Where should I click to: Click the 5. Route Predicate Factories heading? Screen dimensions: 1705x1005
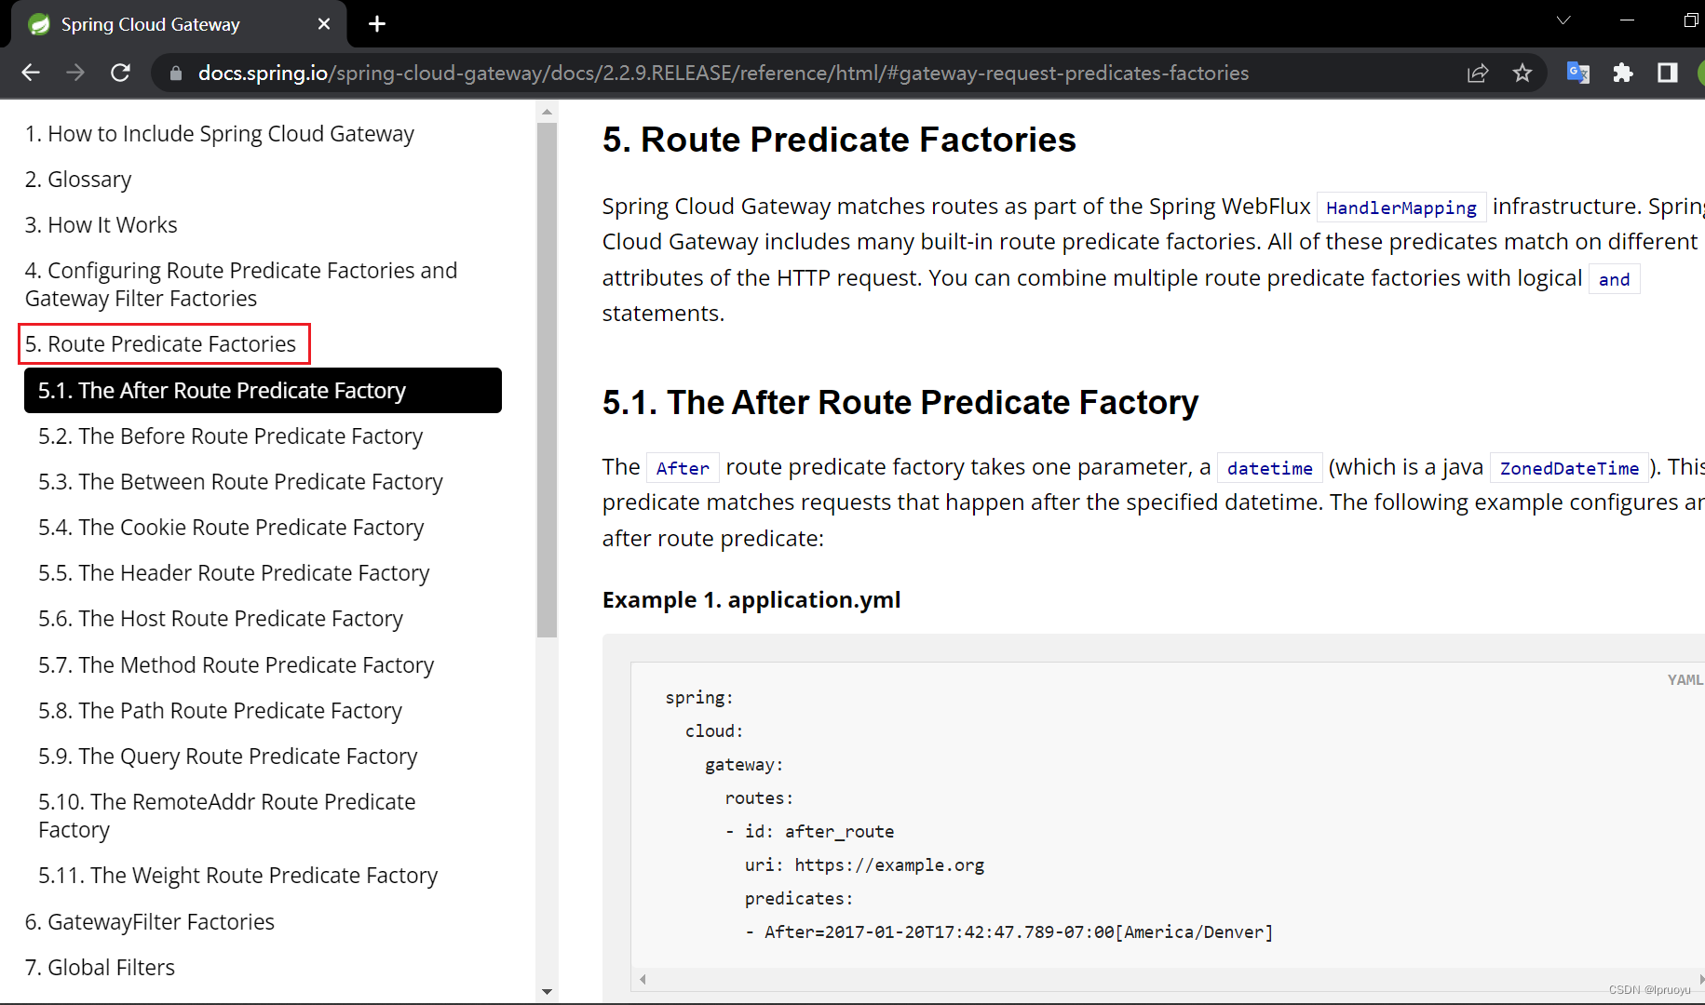coord(839,140)
